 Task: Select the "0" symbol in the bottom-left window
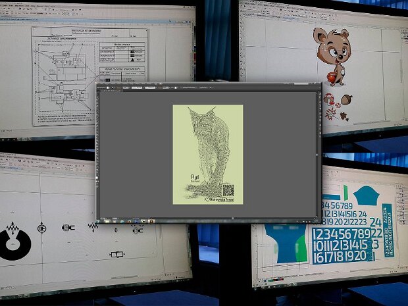tap(116, 230)
